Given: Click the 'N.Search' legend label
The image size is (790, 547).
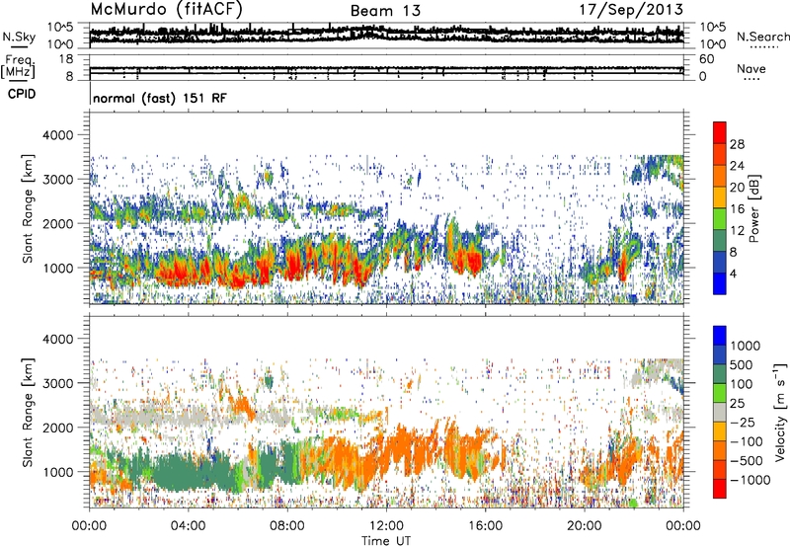Looking at the screenshot, I should click(762, 37).
